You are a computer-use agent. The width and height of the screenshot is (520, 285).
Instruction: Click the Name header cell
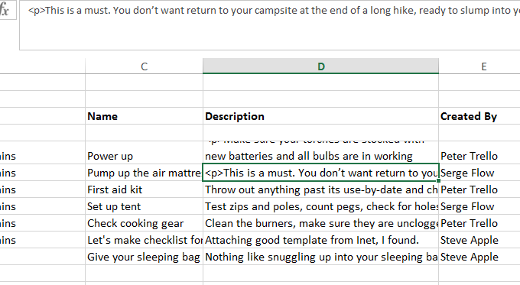click(x=144, y=116)
